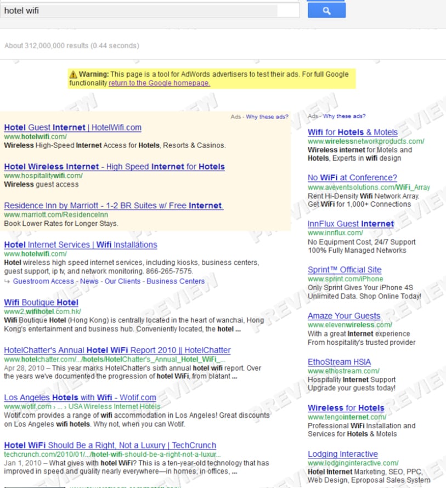Open the Wifi Boutique Hotel result
This screenshot has width=446, height=488.
point(41,302)
